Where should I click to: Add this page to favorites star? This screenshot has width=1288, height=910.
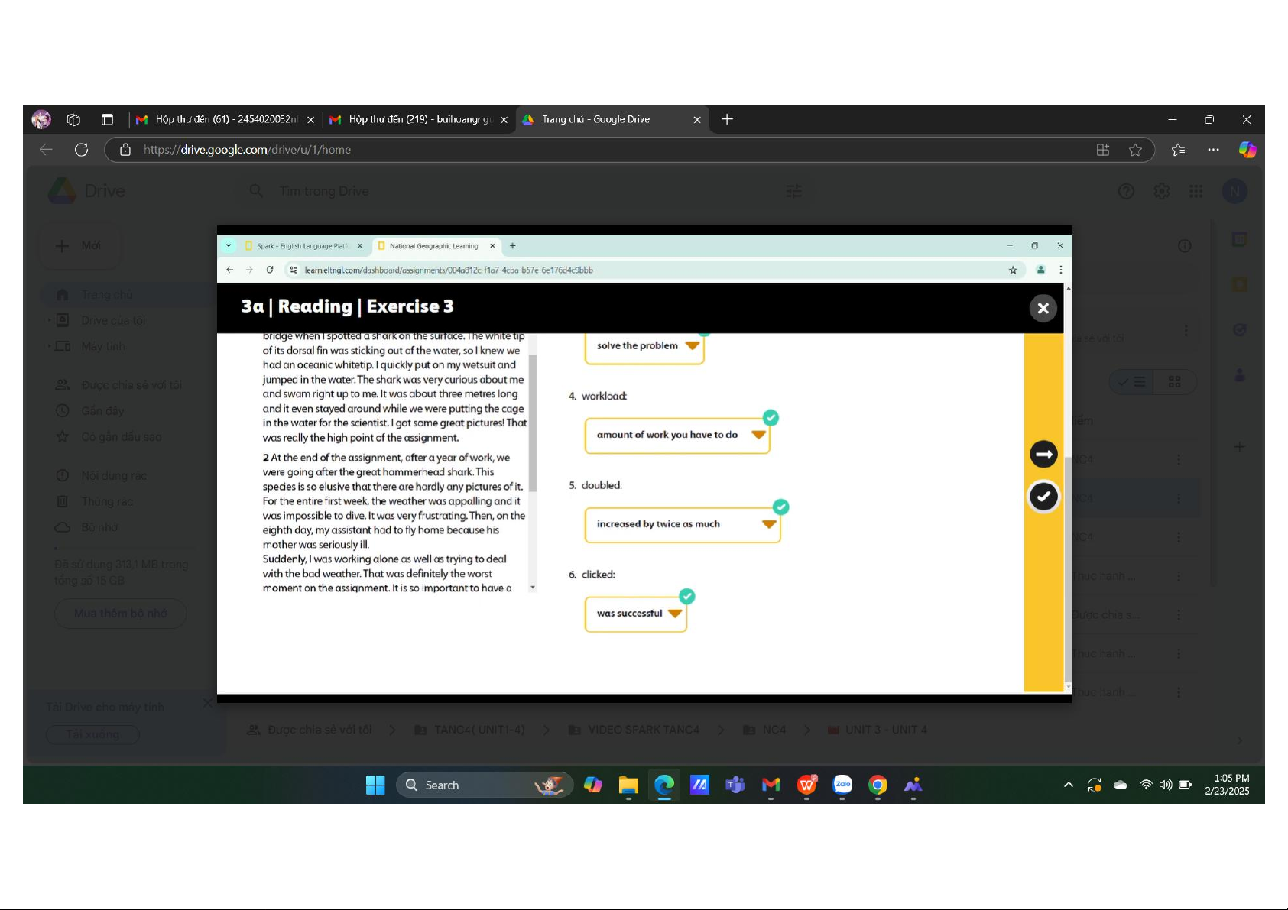tap(1135, 150)
